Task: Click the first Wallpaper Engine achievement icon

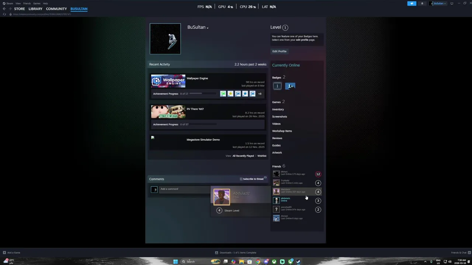Action: (223, 93)
